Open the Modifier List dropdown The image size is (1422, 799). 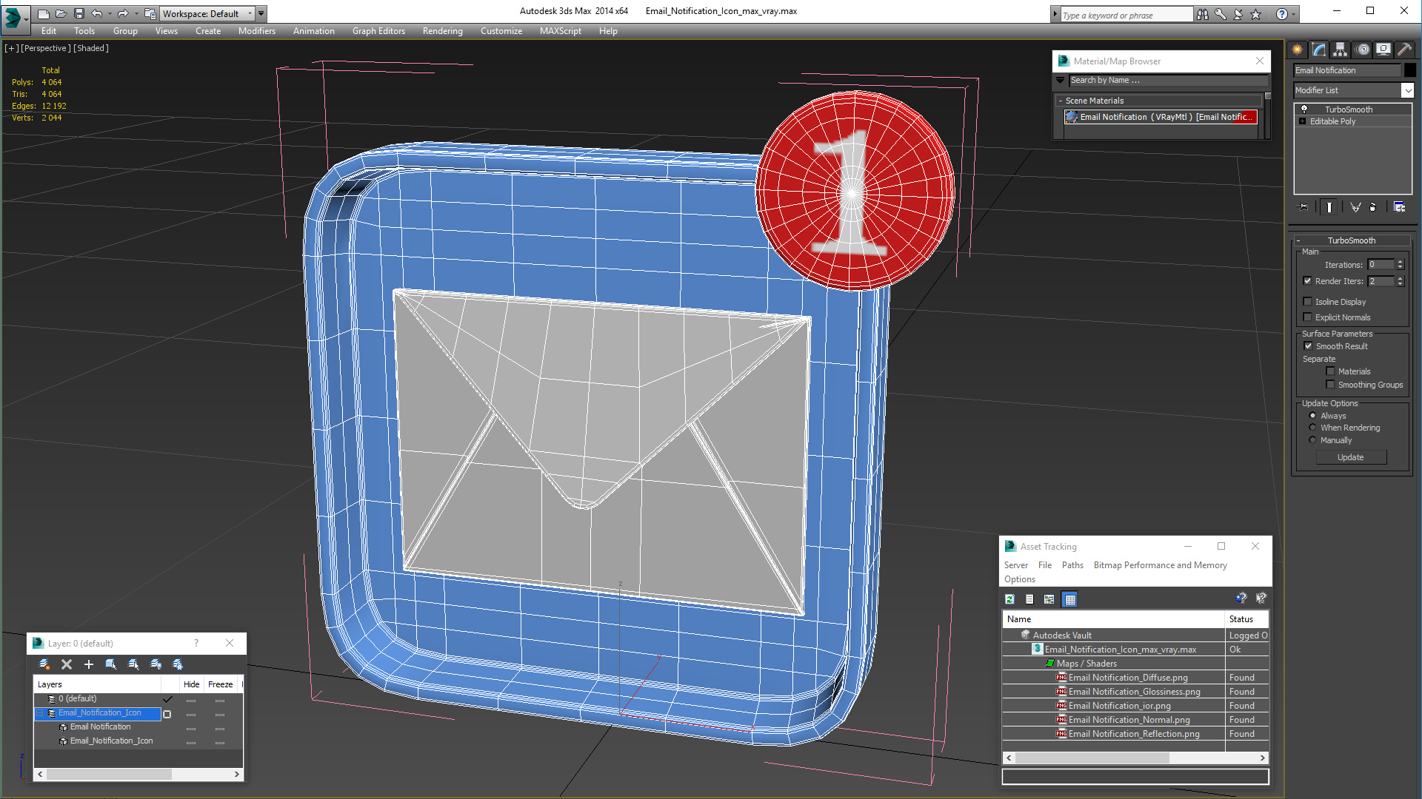coord(1407,90)
